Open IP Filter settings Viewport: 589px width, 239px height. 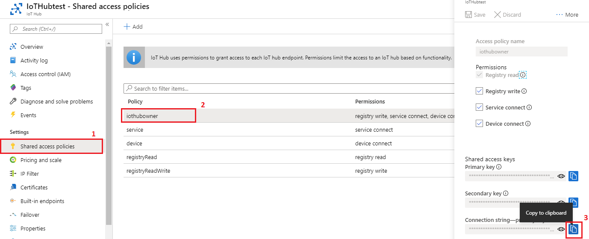(29, 174)
